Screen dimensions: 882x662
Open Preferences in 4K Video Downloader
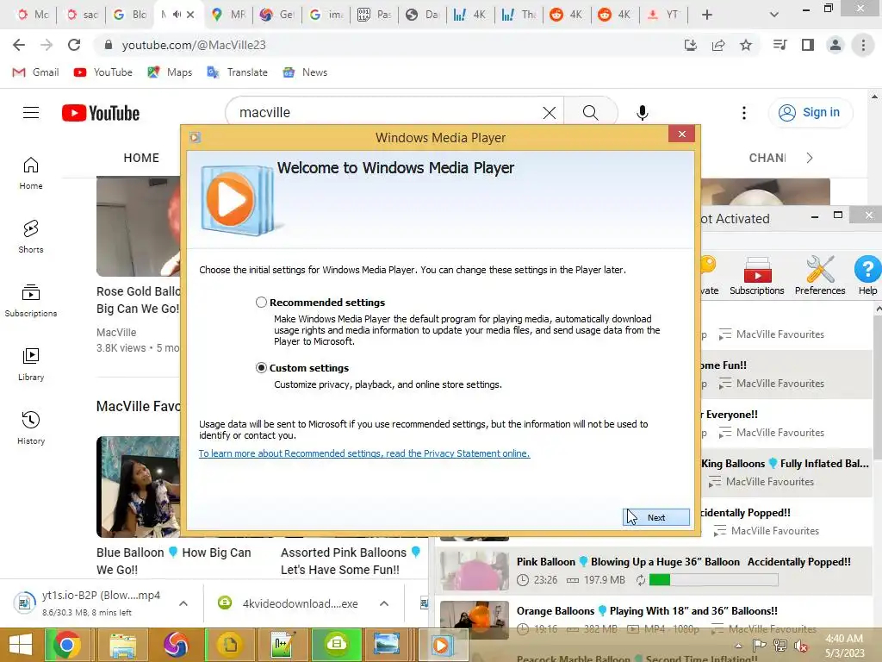coord(820,276)
